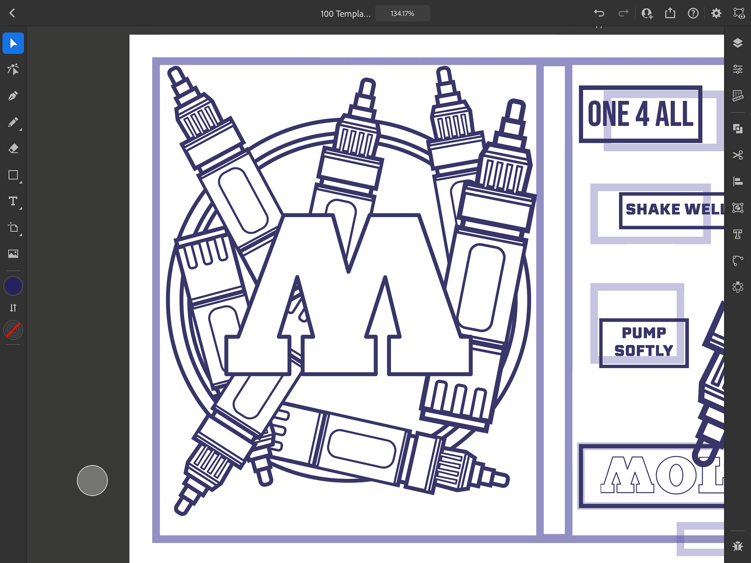Select the Pencil tool

13,122
